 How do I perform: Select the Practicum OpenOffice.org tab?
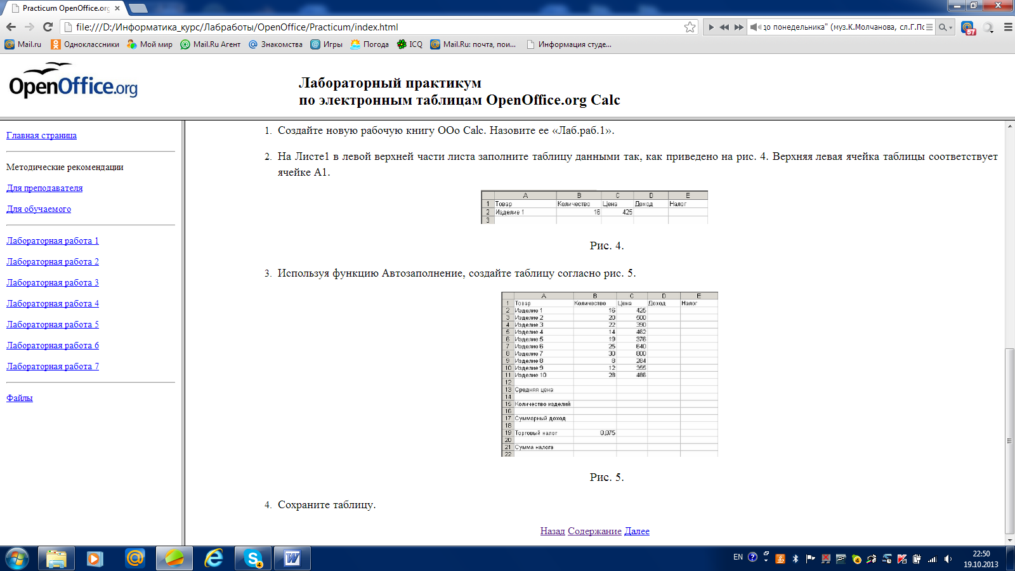[63, 8]
